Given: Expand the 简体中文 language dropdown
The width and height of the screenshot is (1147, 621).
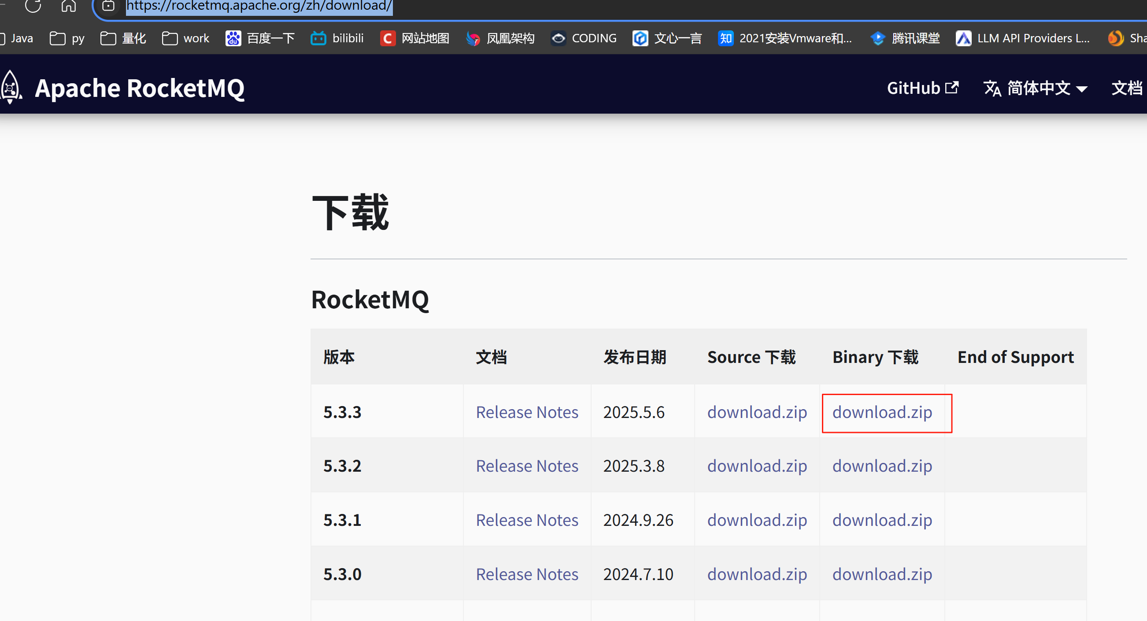Looking at the screenshot, I should pos(1035,88).
